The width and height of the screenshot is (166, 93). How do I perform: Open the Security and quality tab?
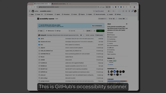point(99,14)
